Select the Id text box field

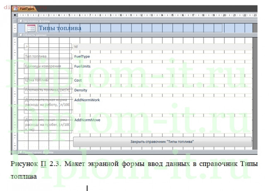[162, 47]
